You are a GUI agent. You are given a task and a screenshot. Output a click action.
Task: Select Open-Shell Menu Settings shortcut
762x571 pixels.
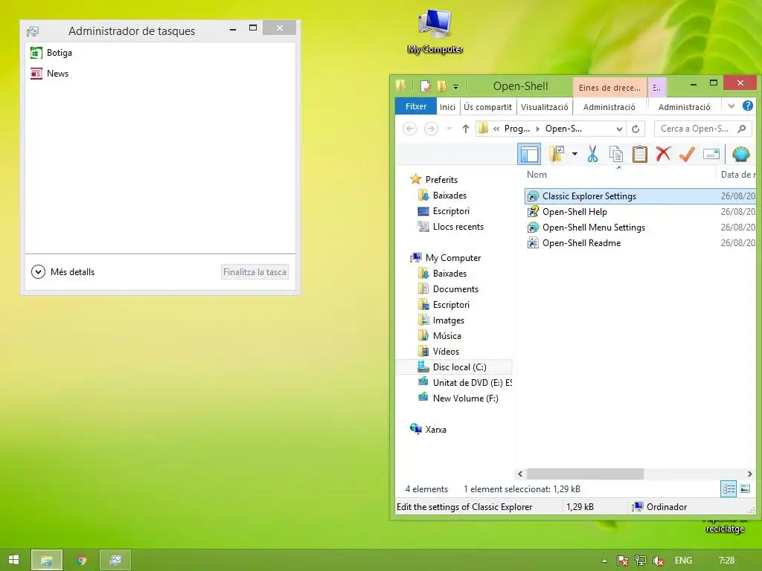[593, 228]
